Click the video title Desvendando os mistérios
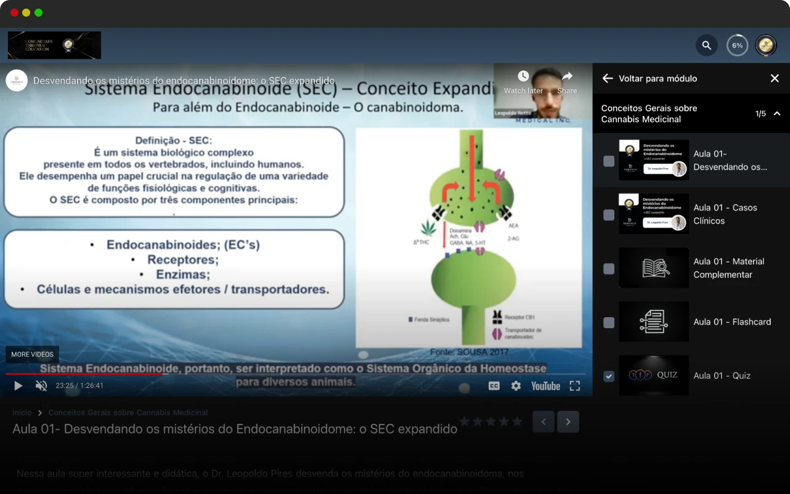Image resolution: width=790 pixels, height=494 pixels. pyautogui.click(x=185, y=81)
